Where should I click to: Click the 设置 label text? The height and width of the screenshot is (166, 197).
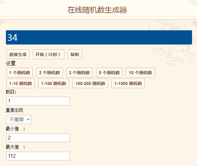click(x=11, y=63)
